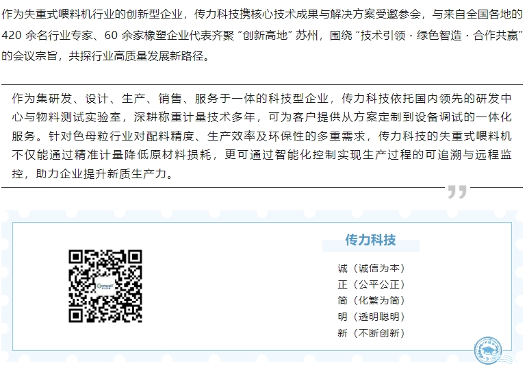Click the graduation cap stamp icon

(x=488, y=350)
